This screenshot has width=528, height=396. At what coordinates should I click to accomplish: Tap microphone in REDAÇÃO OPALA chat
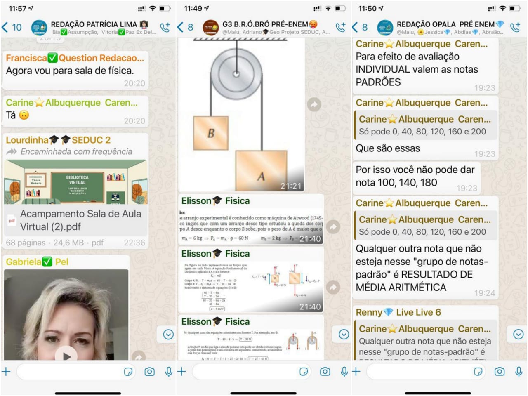click(519, 372)
